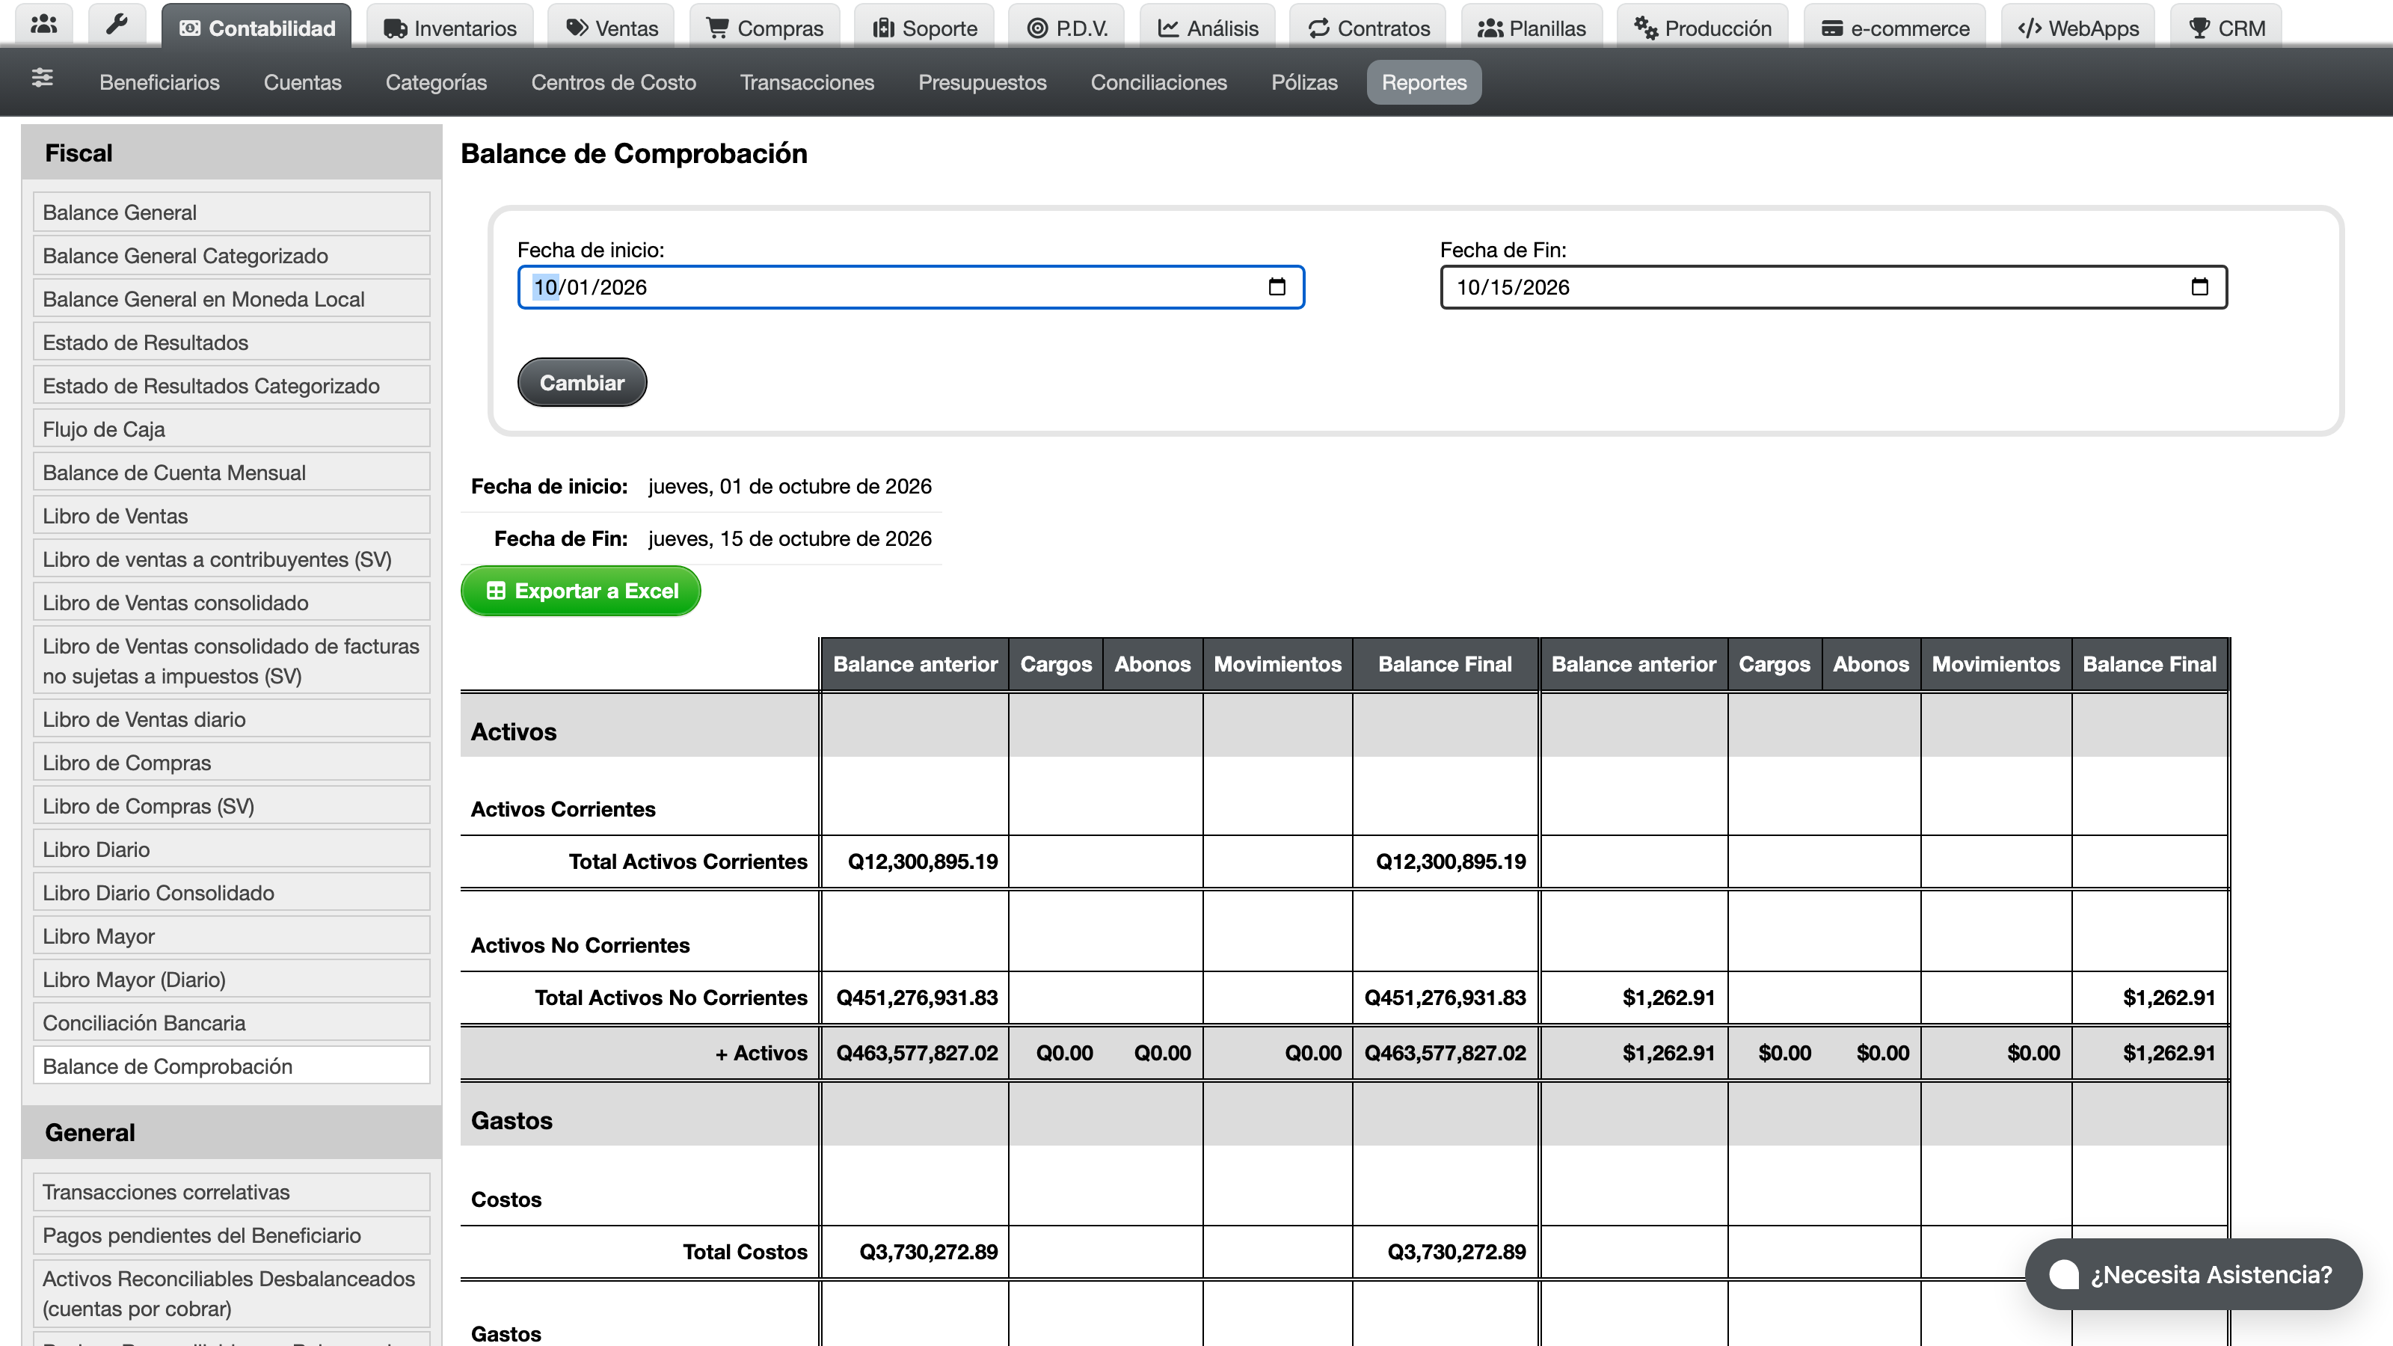Screen dimensions: 2393x1346
Task: Open the Ventas module tab
Action: click(612, 26)
